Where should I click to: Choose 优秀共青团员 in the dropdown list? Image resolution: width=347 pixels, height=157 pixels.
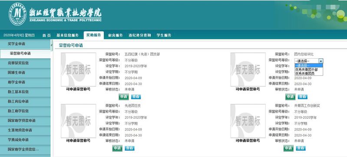(x=309, y=73)
